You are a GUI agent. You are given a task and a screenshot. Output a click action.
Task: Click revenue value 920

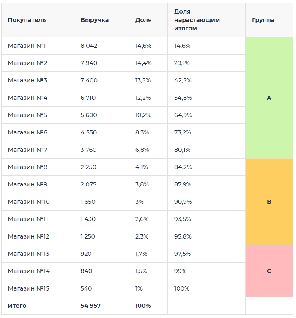pos(86,254)
